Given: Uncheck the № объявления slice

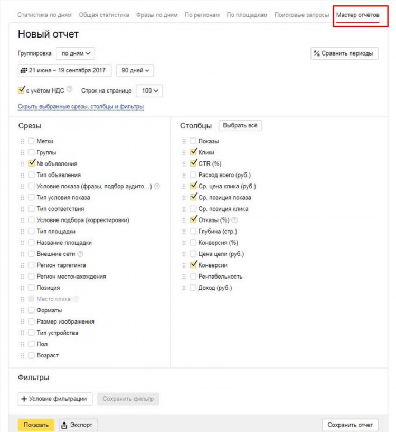Looking at the screenshot, I should point(32,163).
